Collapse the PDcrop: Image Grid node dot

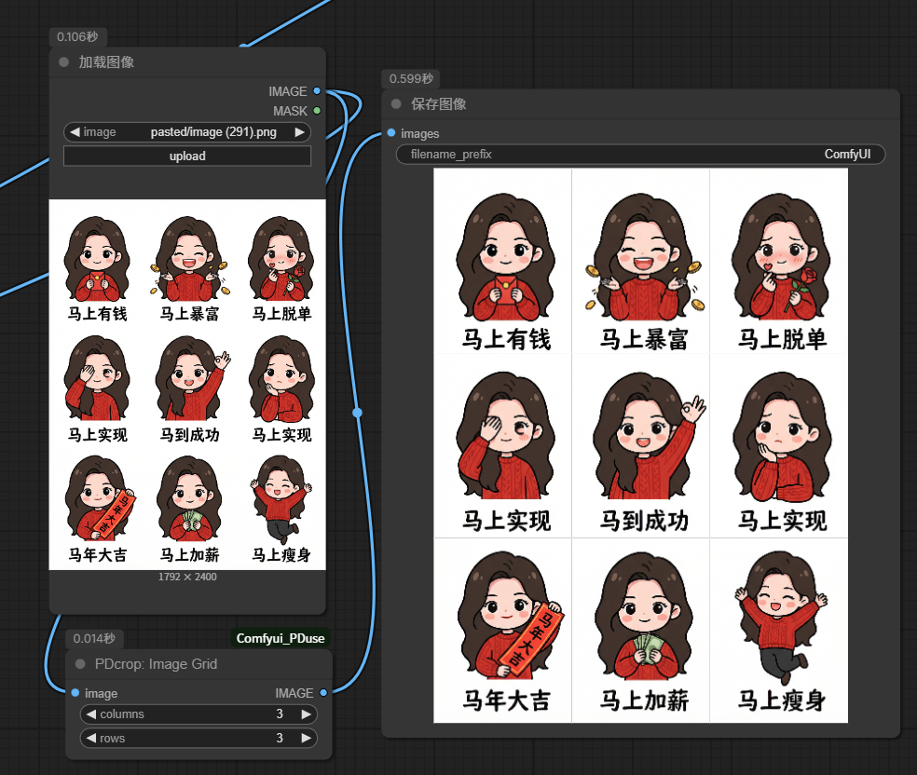[80, 664]
